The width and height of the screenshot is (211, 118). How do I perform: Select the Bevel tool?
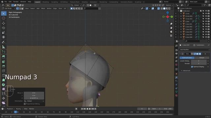[4, 66]
